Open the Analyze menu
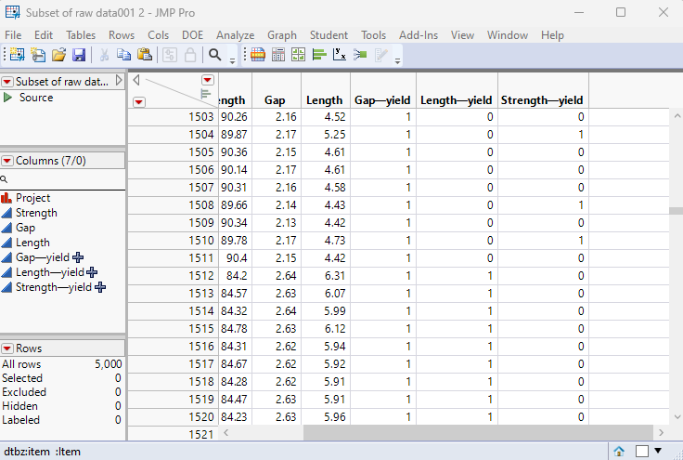683x460 pixels. pyautogui.click(x=235, y=35)
